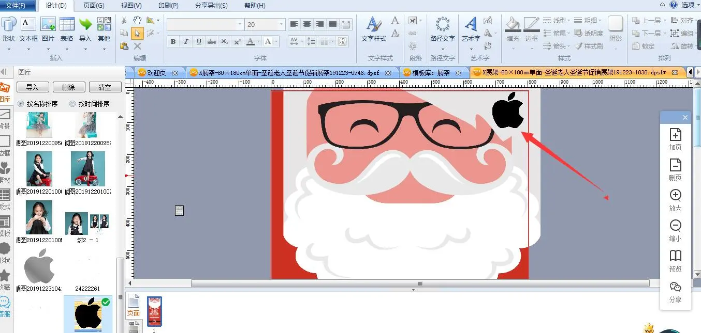Click the Delete X icon in 编辑 group
The image size is (701, 333).
coord(137,46)
